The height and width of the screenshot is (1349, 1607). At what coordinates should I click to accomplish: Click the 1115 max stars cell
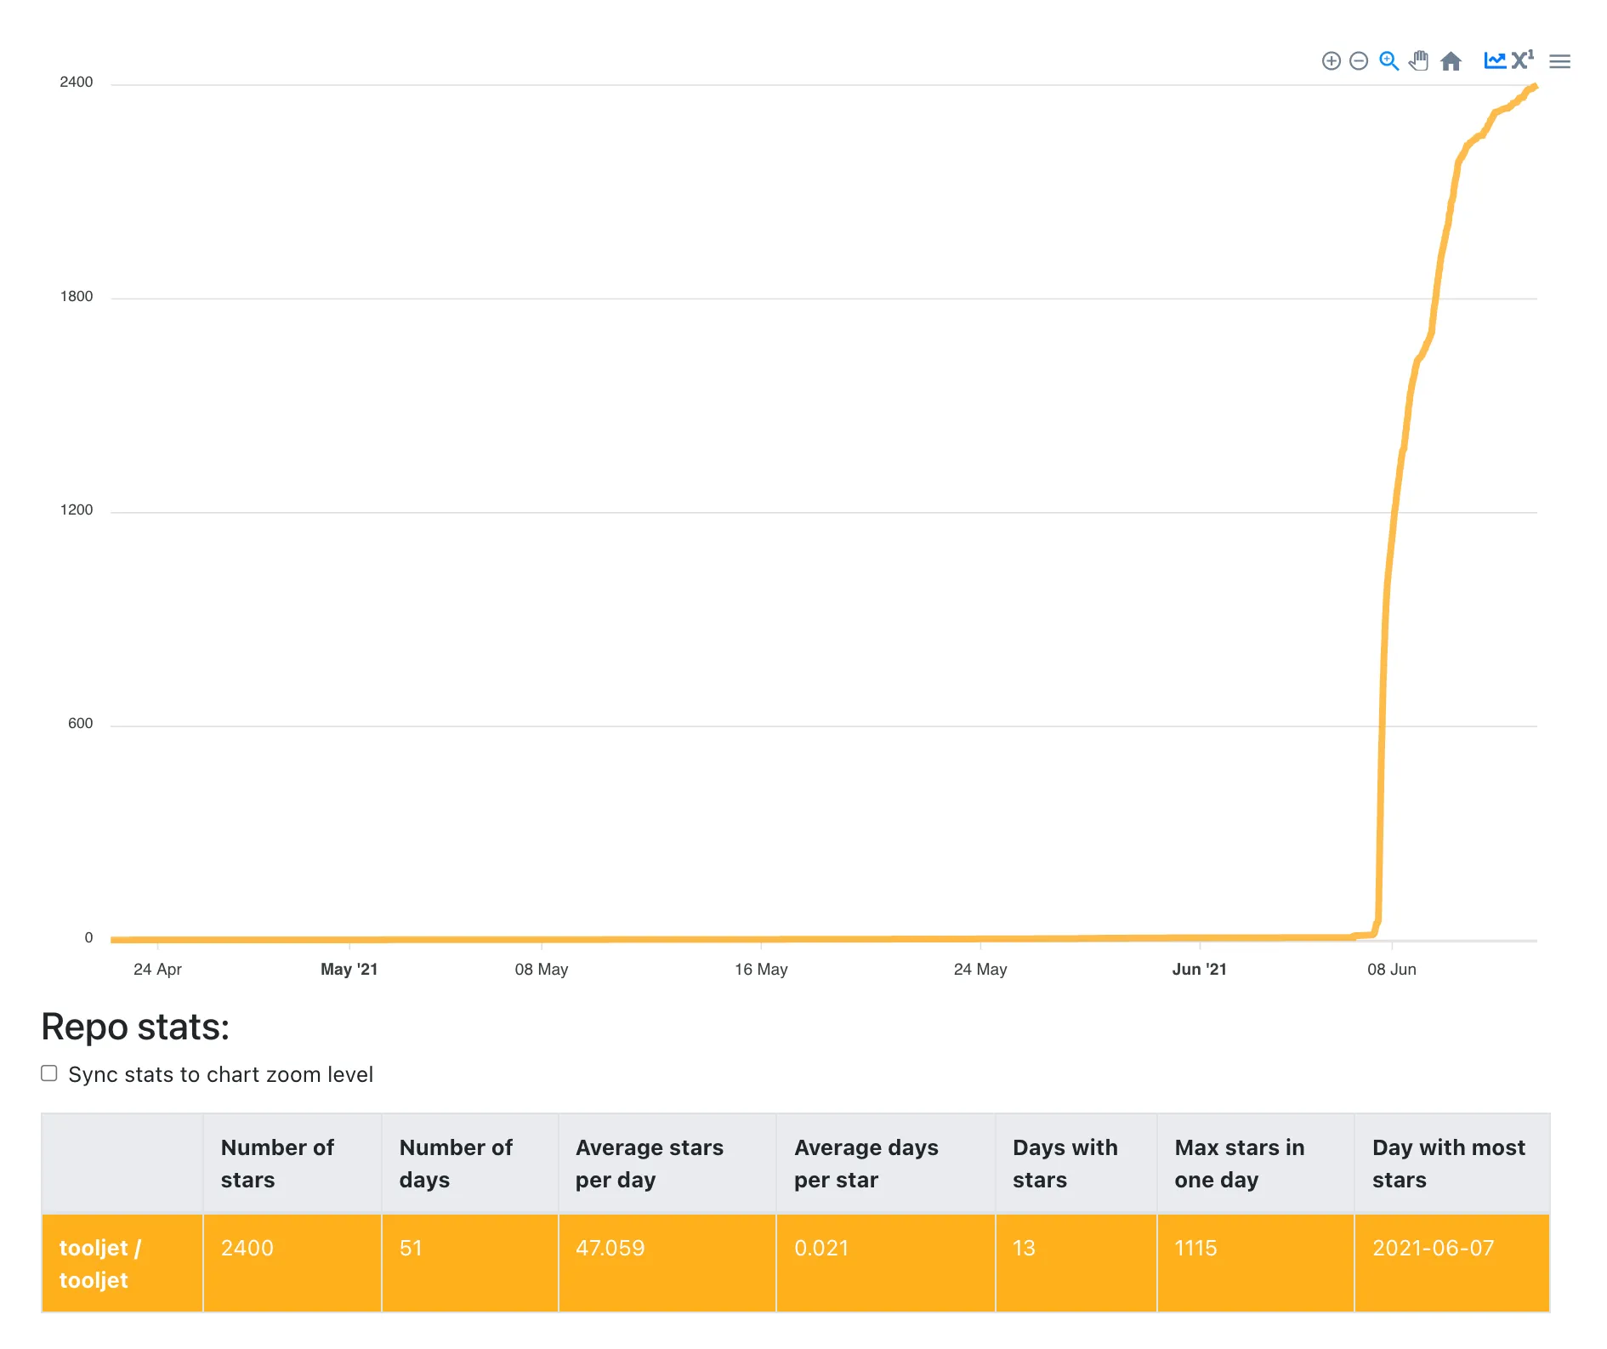(x=1195, y=1248)
